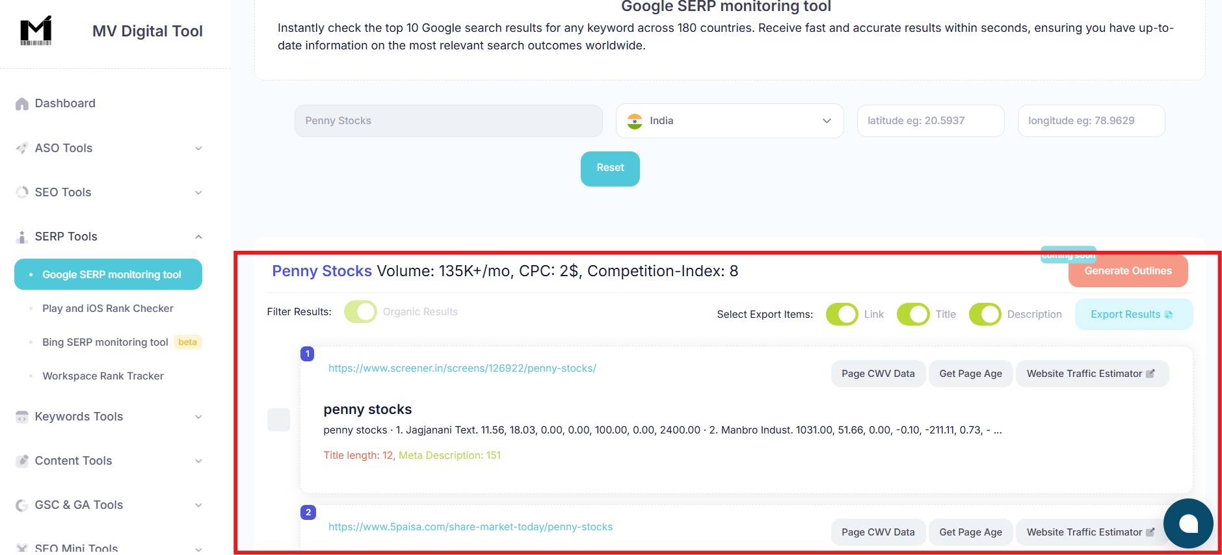Toggle the Organic Results filter

(360, 312)
